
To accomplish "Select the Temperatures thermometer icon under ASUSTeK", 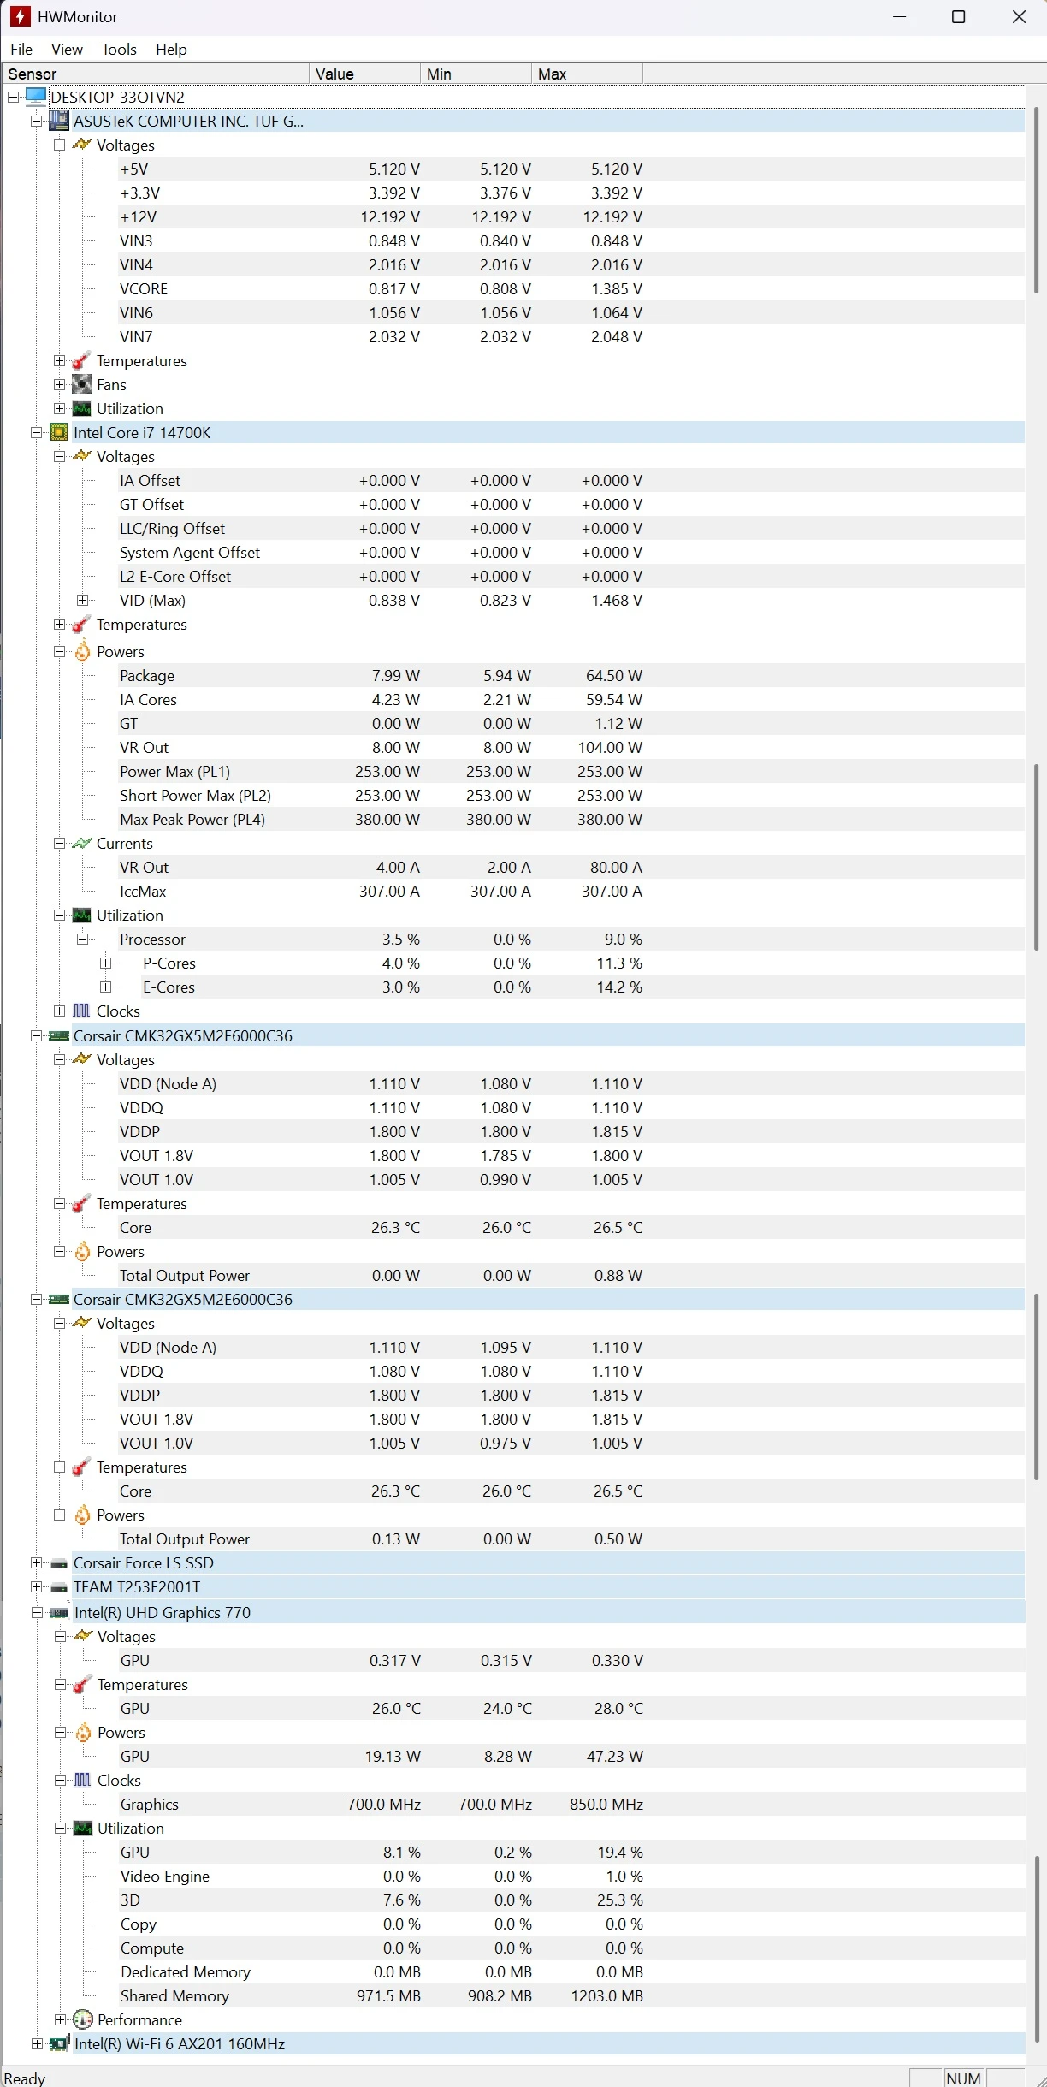I will coord(82,360).
